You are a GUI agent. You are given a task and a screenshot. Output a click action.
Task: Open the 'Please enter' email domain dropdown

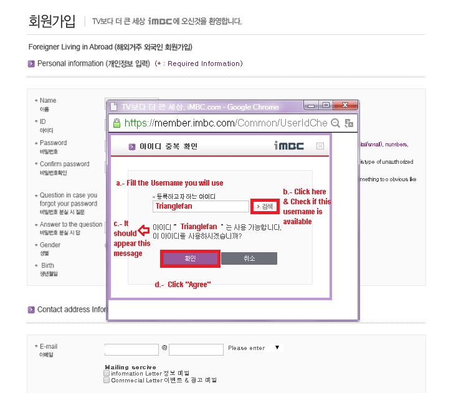[x=254, y=348]
